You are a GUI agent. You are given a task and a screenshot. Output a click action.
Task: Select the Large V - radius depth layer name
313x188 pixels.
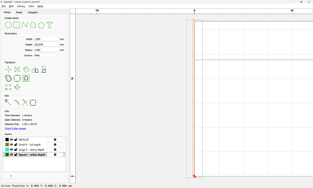[x=32, y=150]
